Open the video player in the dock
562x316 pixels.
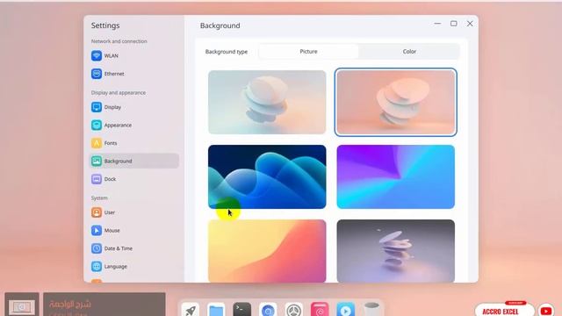pos(345,310)
